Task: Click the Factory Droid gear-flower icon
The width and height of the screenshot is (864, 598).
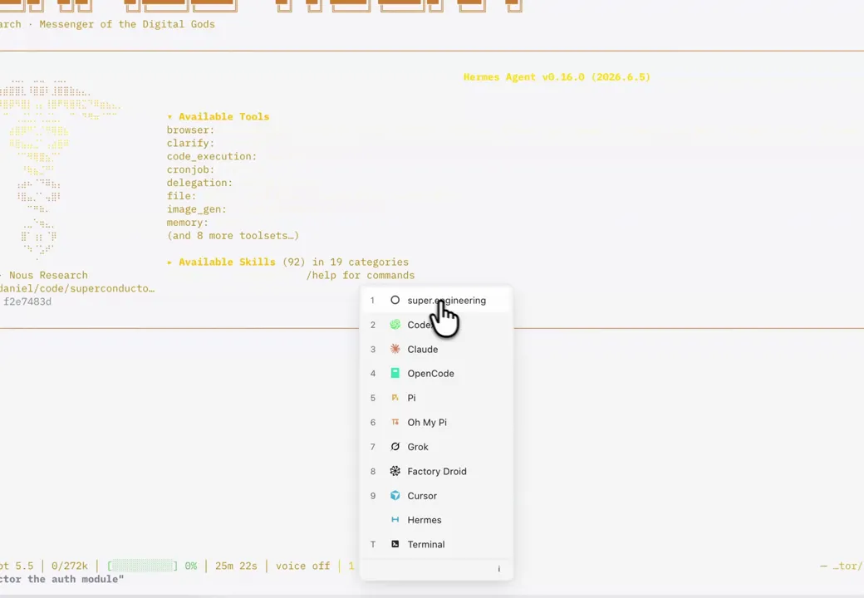Action: point(395,471)
